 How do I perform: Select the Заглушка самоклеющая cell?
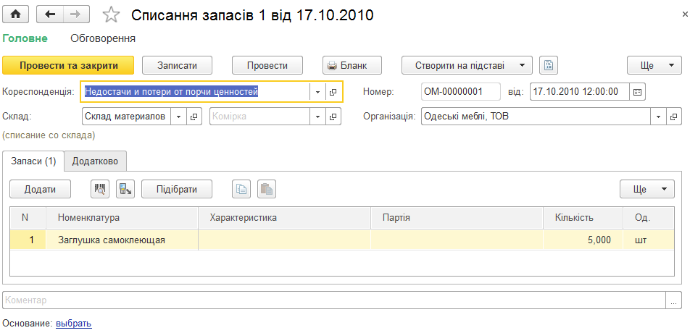[122, 240]
